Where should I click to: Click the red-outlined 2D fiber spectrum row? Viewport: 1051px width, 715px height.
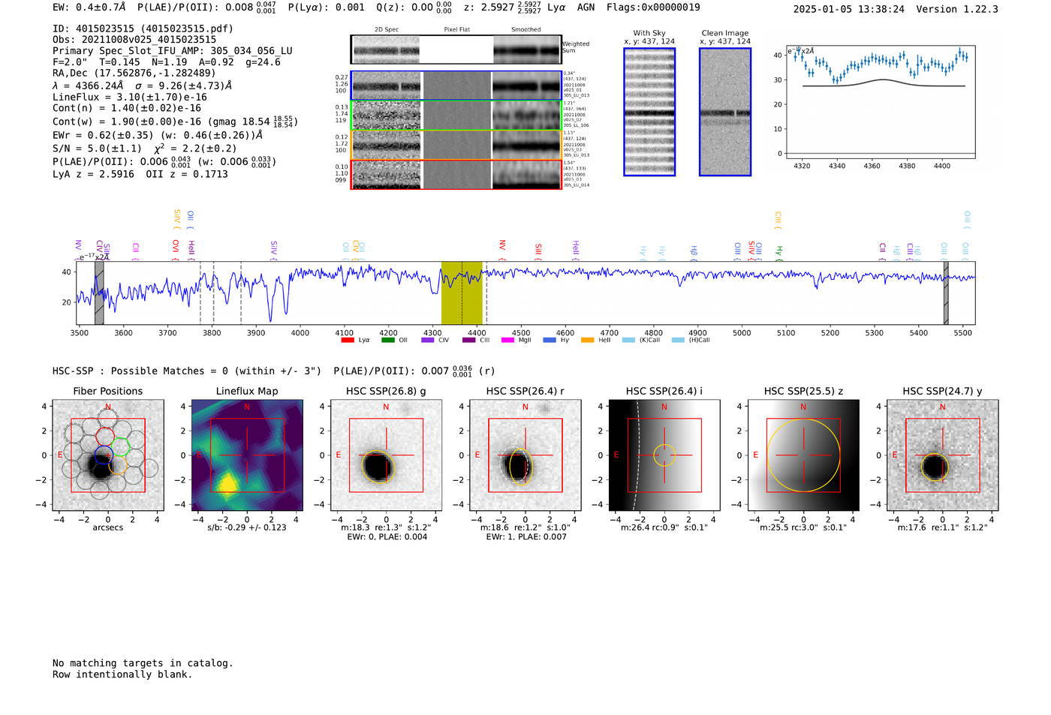[456, 174]
